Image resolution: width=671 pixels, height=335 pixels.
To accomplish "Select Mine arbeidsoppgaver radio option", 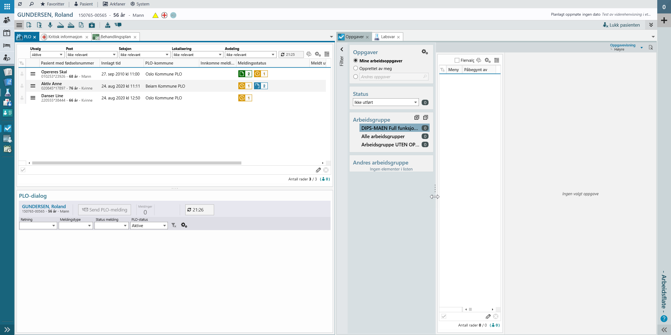I will point(356,61).
